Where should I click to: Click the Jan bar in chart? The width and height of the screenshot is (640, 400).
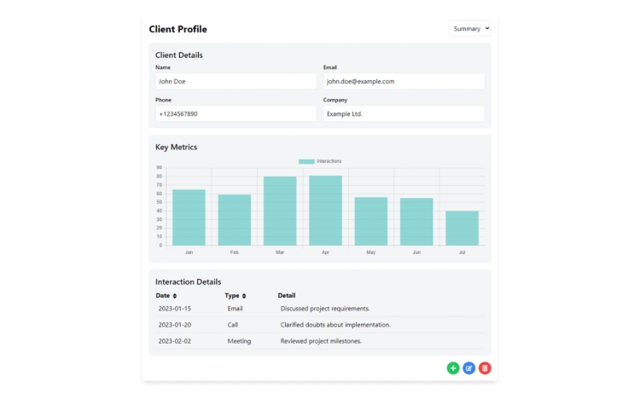[x=189, y=217]
